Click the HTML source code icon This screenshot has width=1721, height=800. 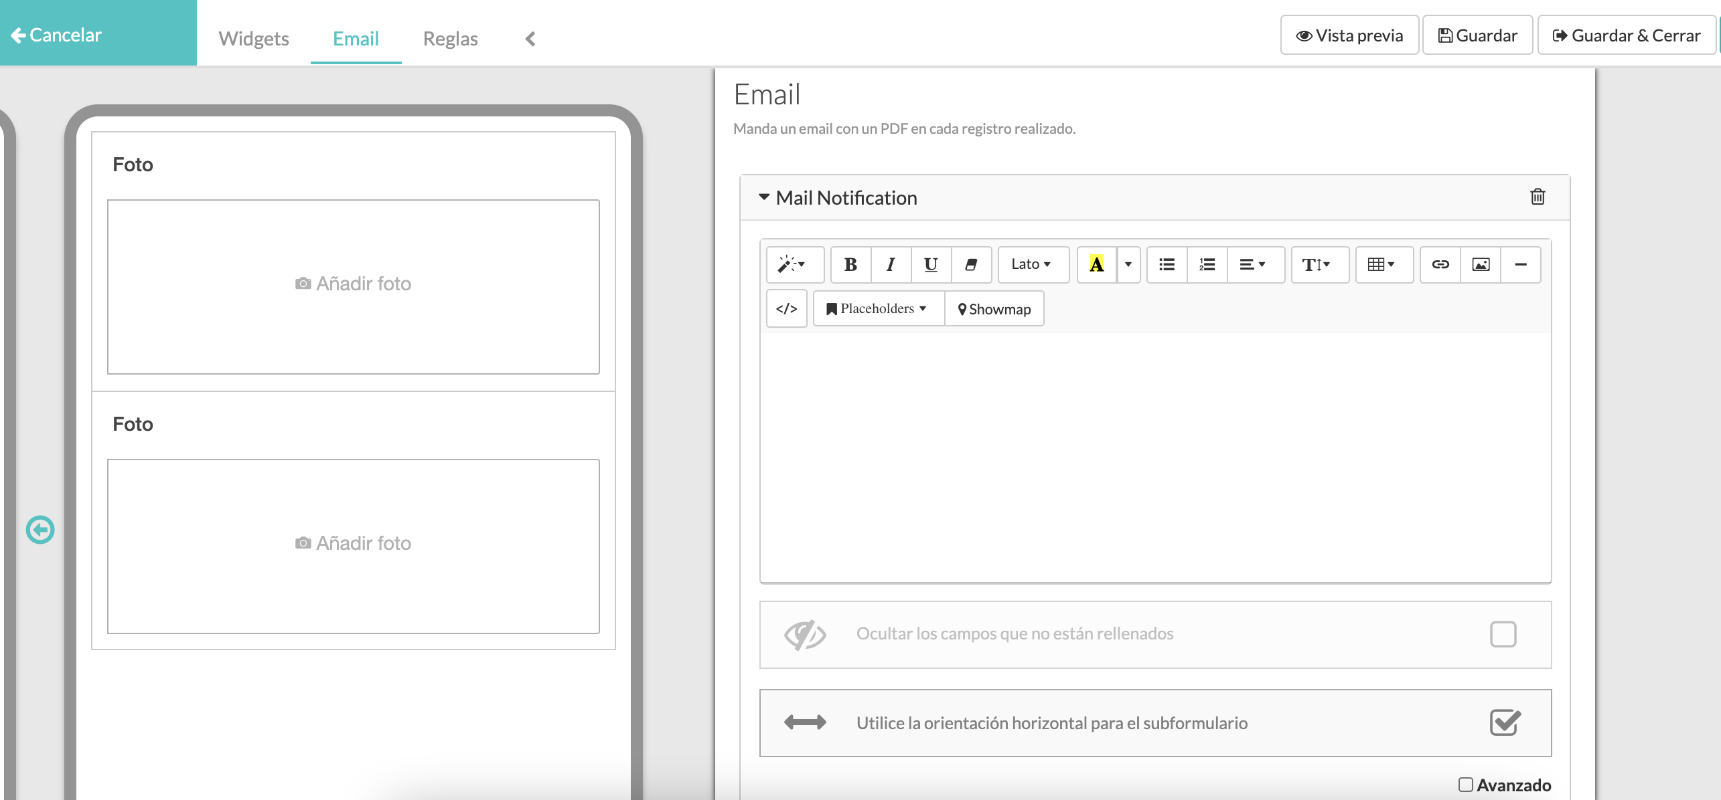pos(786,309)
